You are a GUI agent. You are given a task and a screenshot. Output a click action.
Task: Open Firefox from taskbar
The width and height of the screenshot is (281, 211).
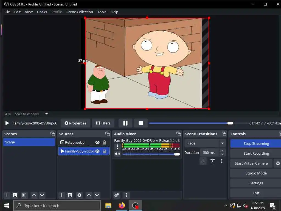click(122, 206)
